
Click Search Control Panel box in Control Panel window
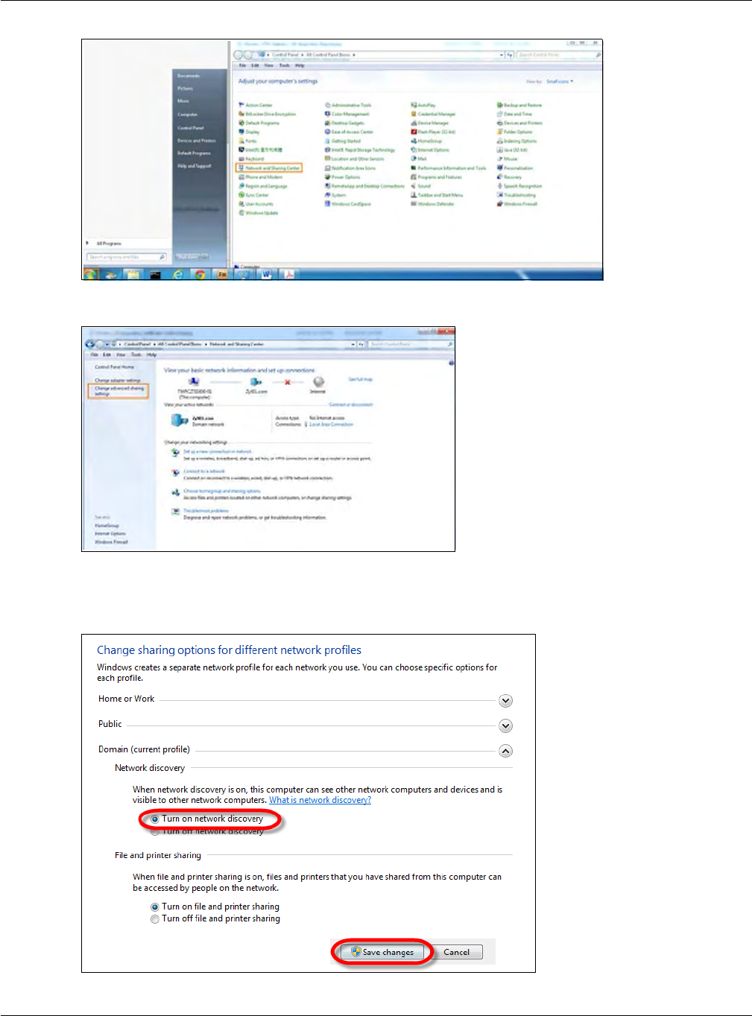click(559, 54)
